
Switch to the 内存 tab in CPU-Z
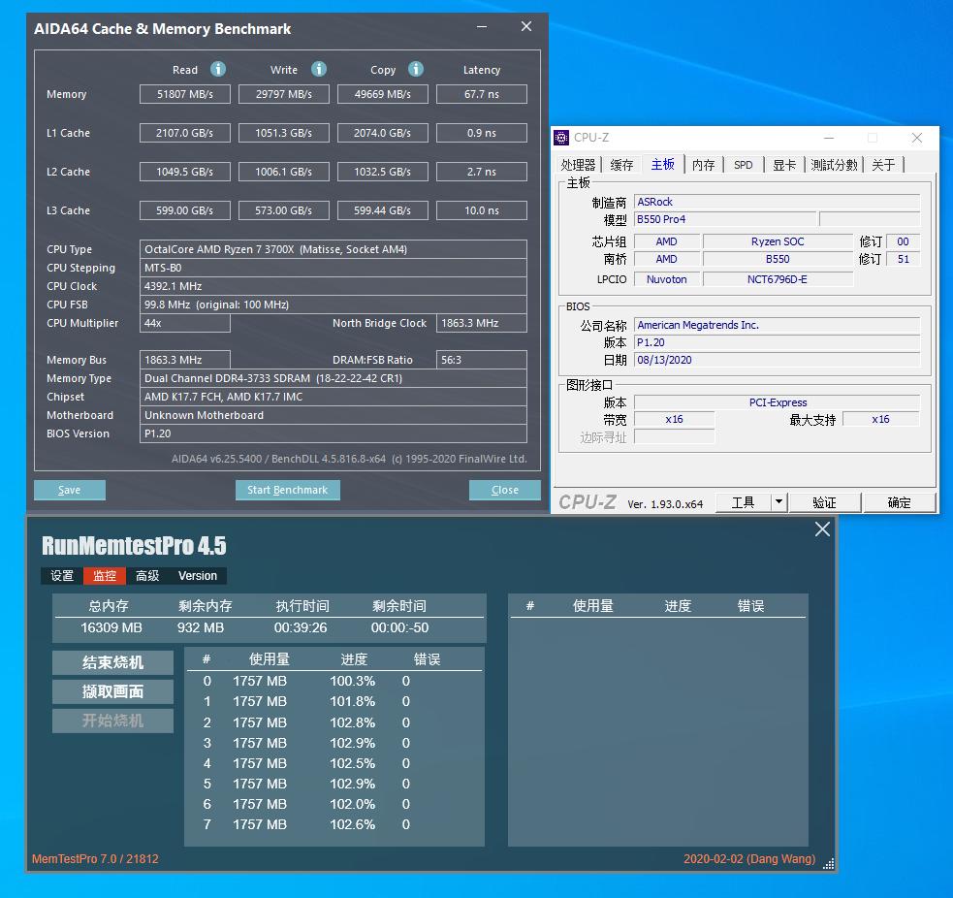[x=703, y=165]
